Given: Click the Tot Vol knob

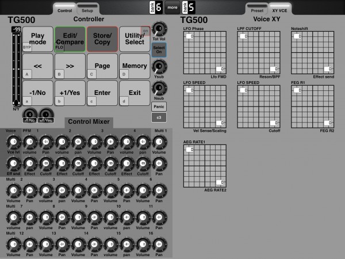Looking at the screenshot, I should pos(159,29).
